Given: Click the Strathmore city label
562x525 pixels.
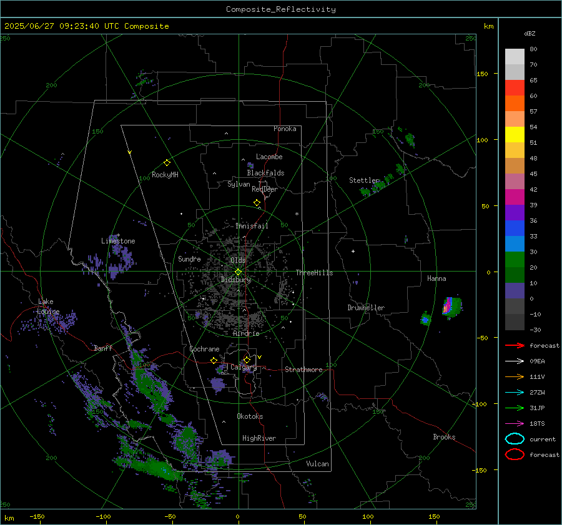Looking at the screenshot, I should point(303,370).
